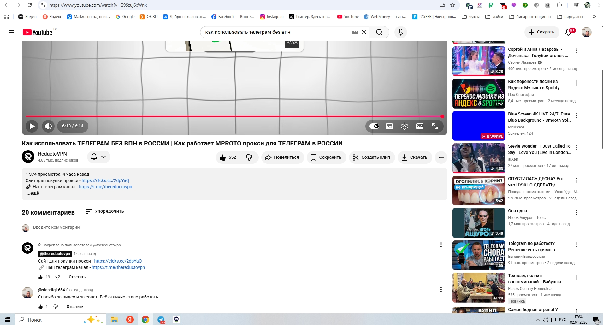The height and width of the screenshot is (325, 603).
Task: Expand the description with ...ещё
Action: click(x=33, y=193)
